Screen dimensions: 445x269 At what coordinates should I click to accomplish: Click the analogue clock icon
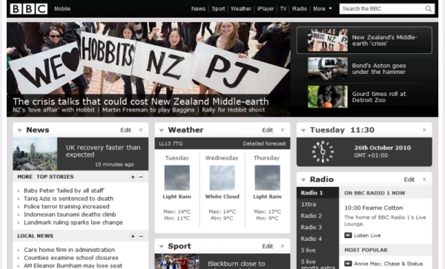pyautogui.click(x=323, y=151)
